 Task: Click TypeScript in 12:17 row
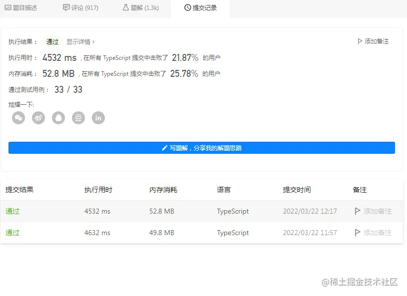pos(233,212)
